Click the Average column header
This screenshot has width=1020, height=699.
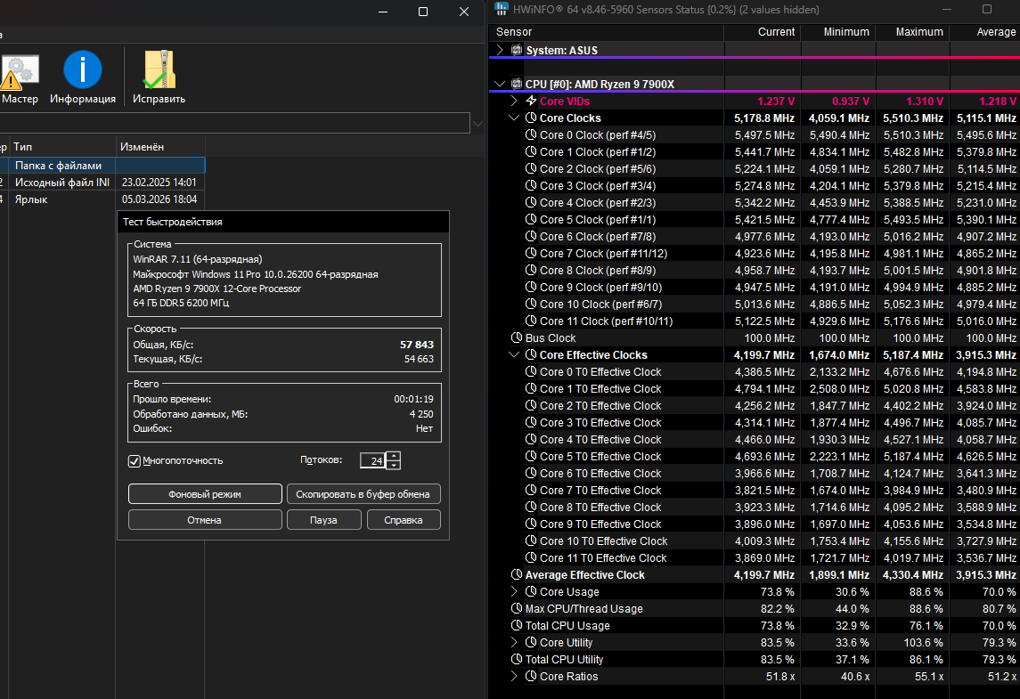pos(985,32)
